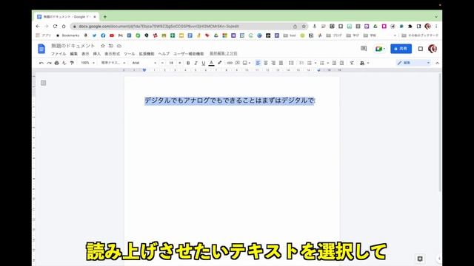
Task: Click the Redo icon in the toolbar
Action: [x=49, y=63]
